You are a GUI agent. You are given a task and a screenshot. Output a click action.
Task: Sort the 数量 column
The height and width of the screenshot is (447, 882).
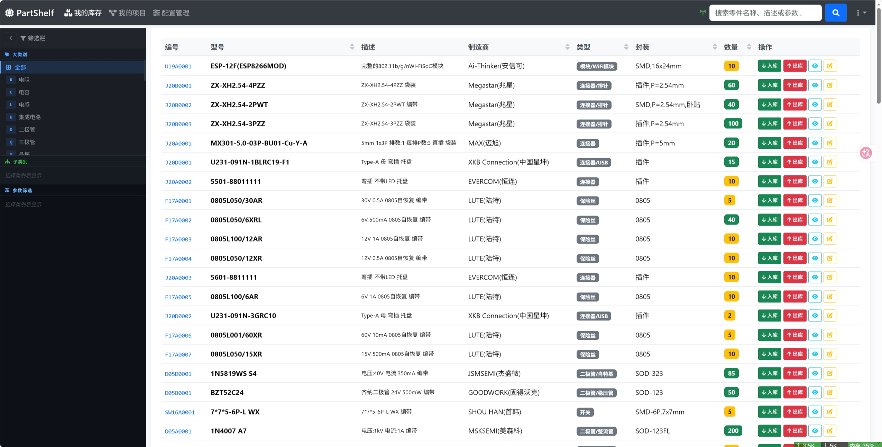[x=749, y=47]
